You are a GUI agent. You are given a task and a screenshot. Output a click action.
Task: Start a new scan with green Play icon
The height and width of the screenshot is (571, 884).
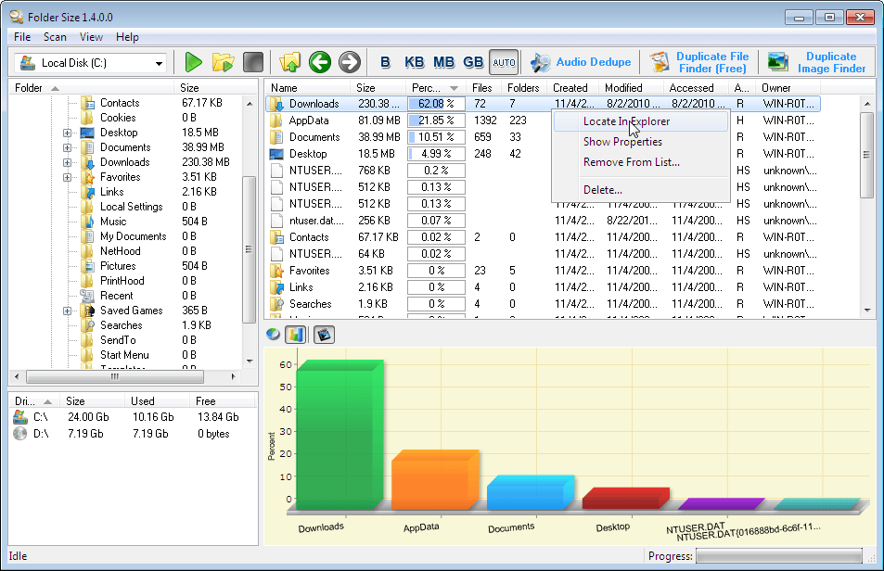[x=192, y=62]
